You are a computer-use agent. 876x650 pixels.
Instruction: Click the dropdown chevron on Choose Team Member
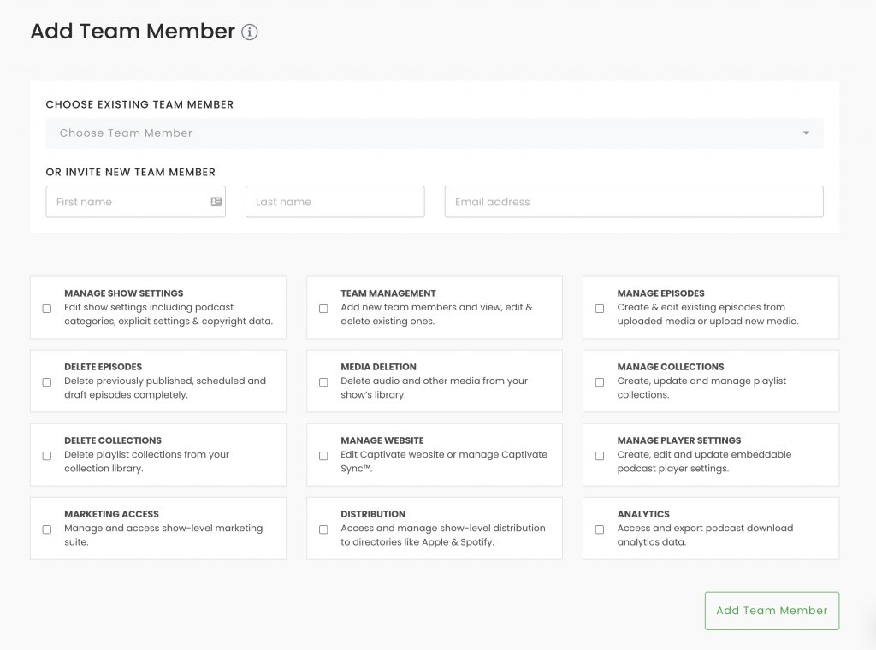(x=804, y=133)
